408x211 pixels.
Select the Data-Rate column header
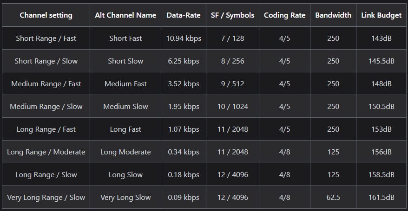click(184, 15)
